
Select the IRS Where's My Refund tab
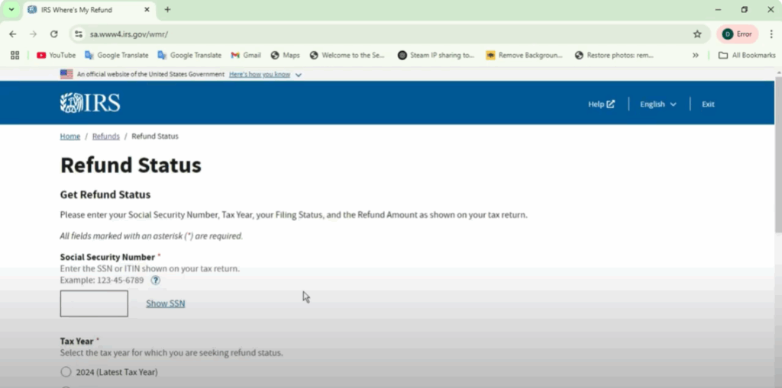[x=89, y=9]
